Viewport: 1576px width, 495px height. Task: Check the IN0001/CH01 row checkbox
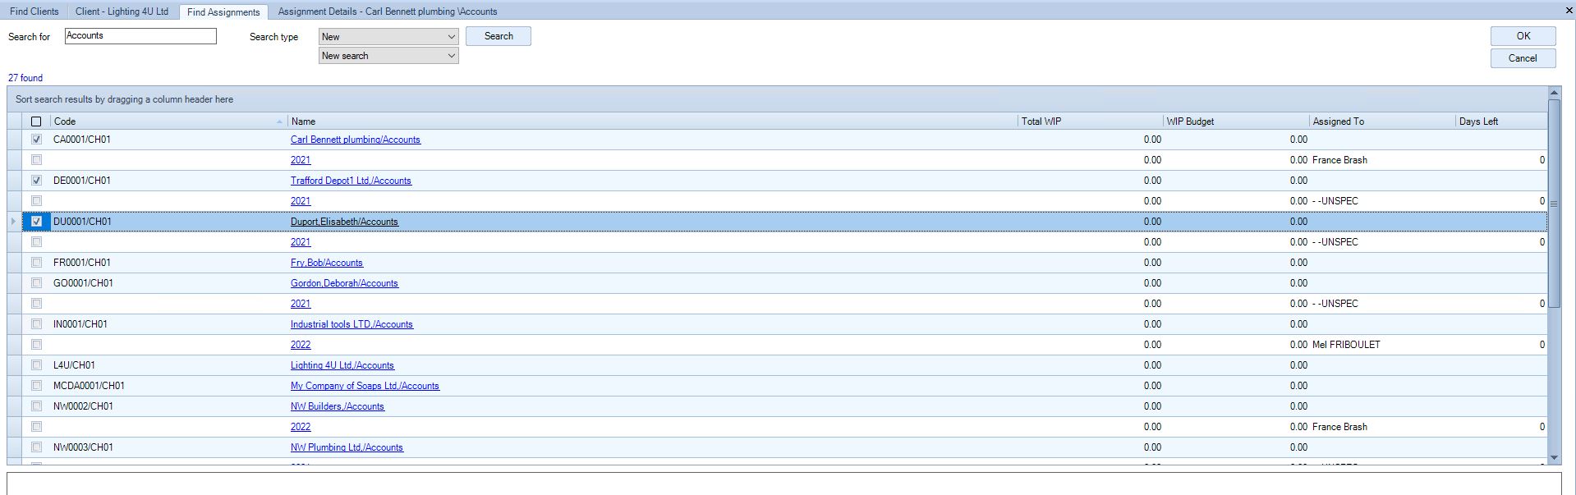(x=36, y=324)
